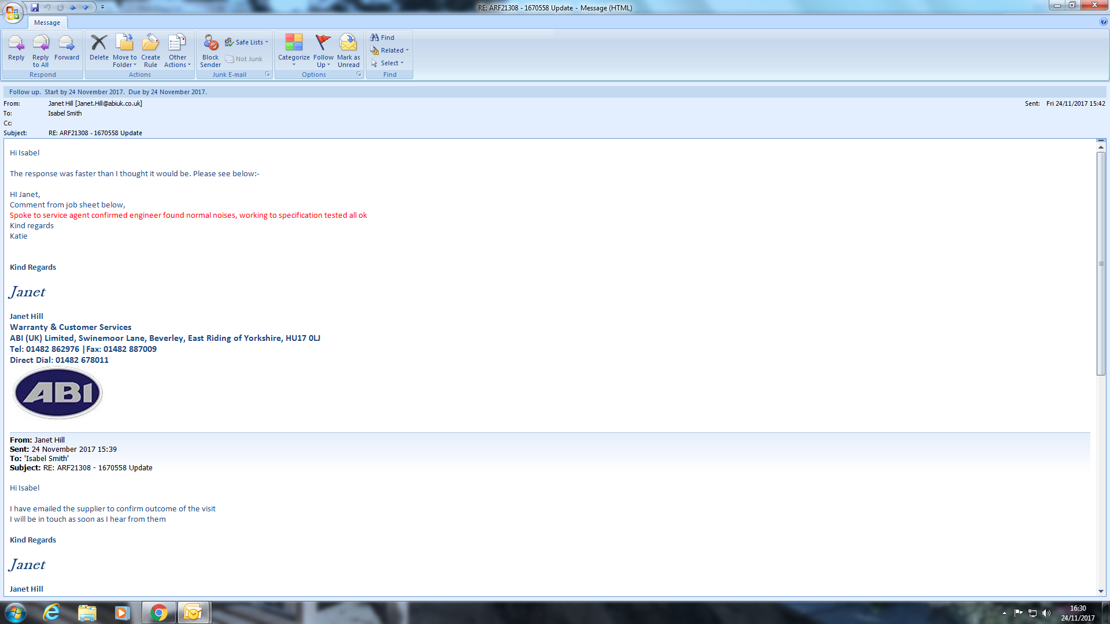This screenshot has height=624, width=1110.
Task: Click the message vertical scrollbar thumb
Action: [x=1101, y=263]
